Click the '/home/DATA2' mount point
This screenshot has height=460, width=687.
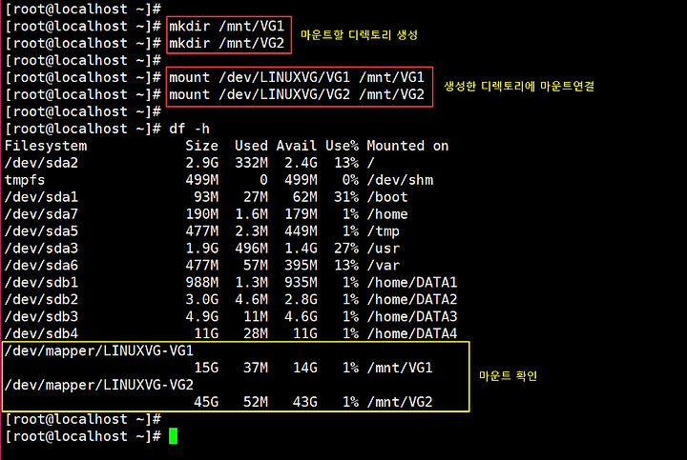pos(412,299)
